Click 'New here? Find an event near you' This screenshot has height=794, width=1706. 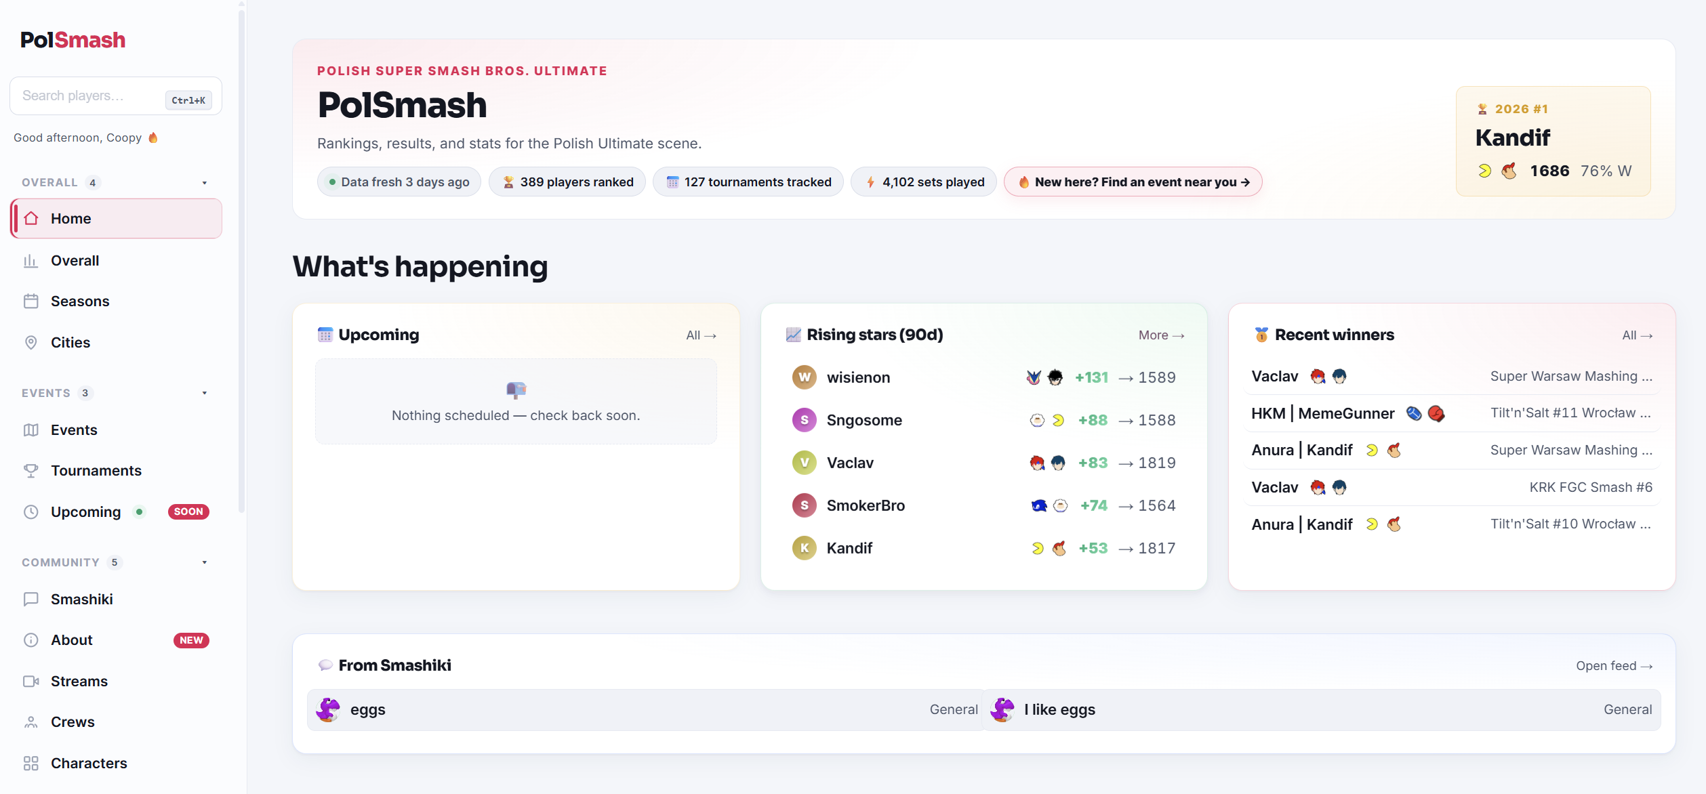pos(1133,182)
